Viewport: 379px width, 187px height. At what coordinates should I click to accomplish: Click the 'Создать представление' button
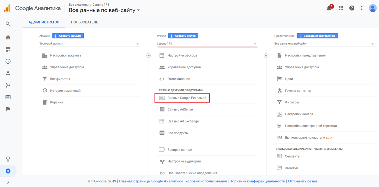[317, 36]
